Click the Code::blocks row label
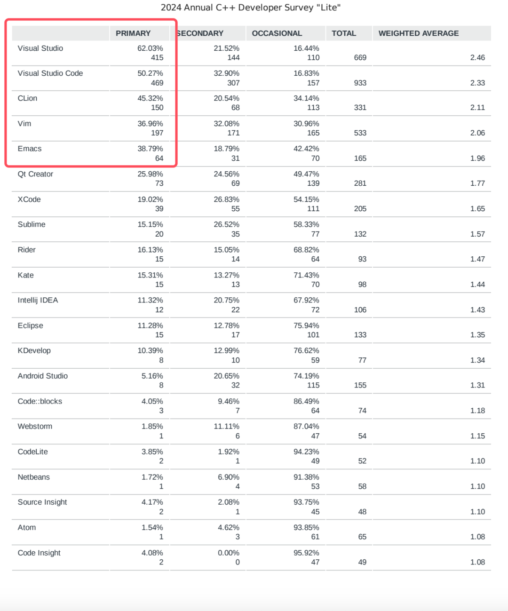The height and width of the screenshot is (611, 508). pos(40,401)
